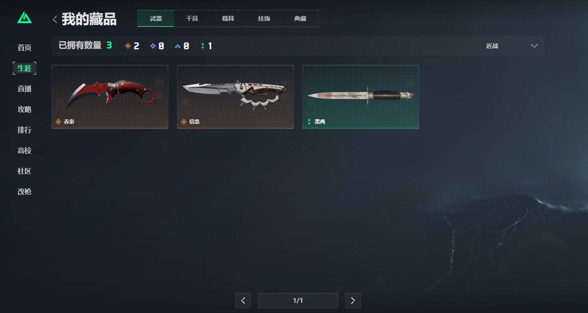Click the 1/1 page indicator field

tap(298, 301)
